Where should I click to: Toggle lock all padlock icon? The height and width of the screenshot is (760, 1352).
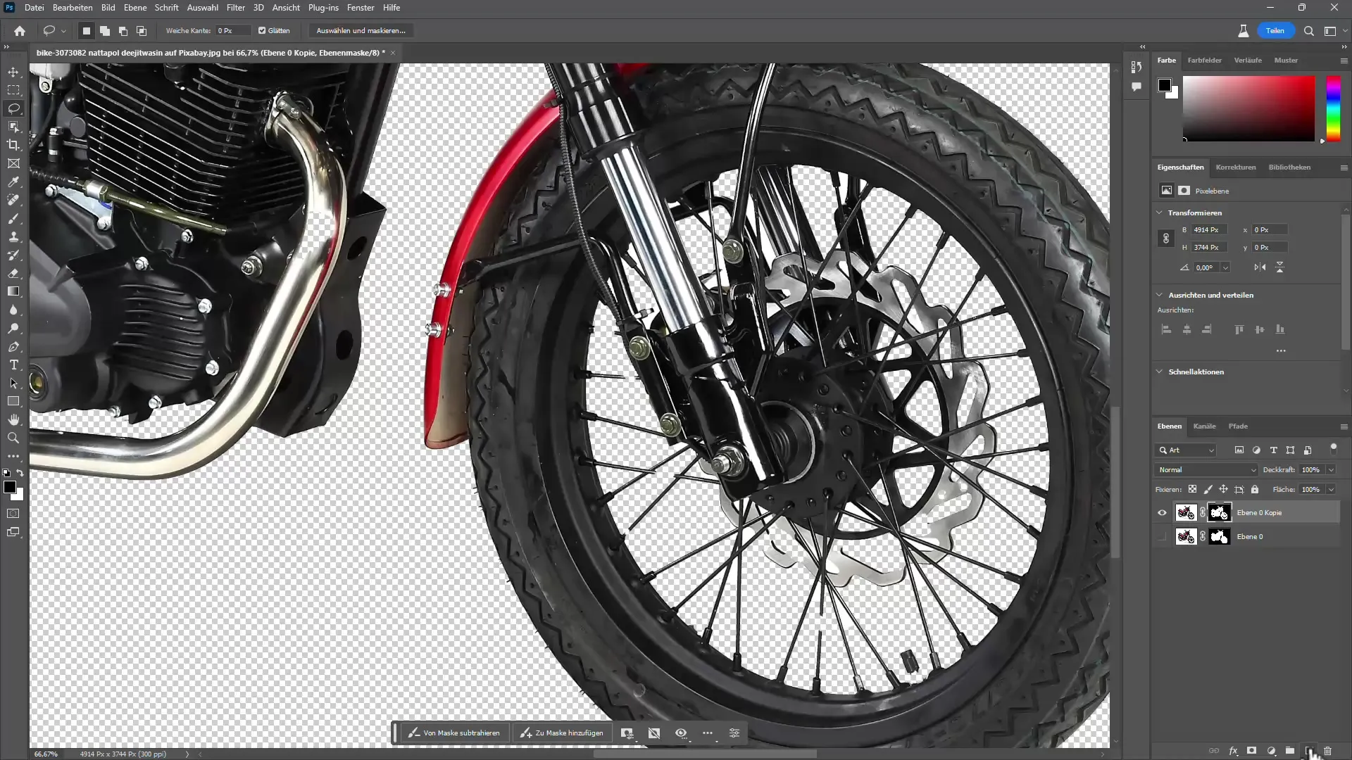[x=1254, y=489]
